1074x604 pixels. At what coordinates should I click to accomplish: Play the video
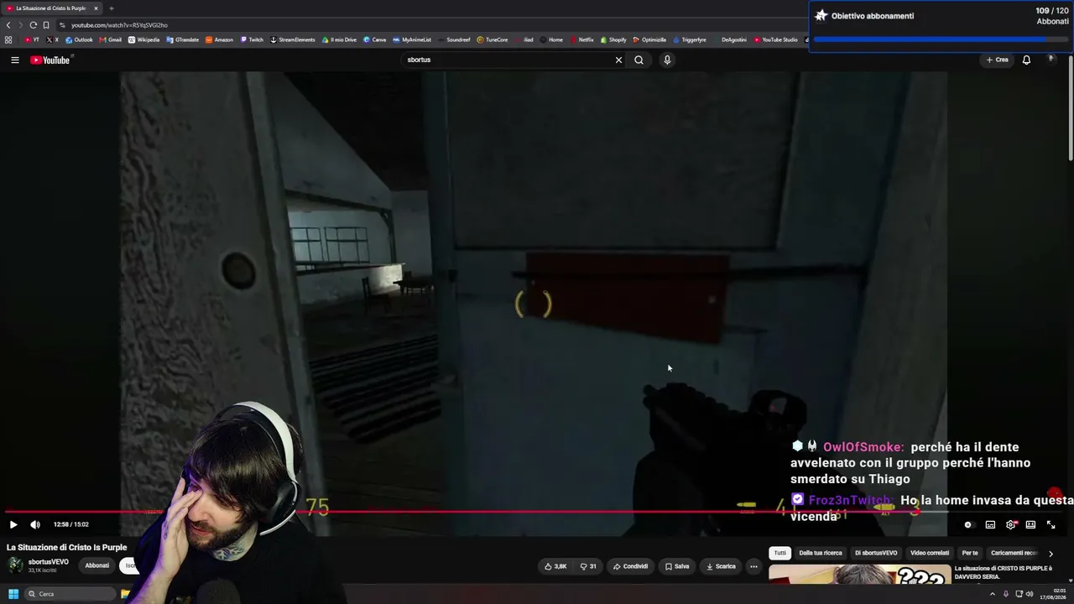(x=13, y=524)
